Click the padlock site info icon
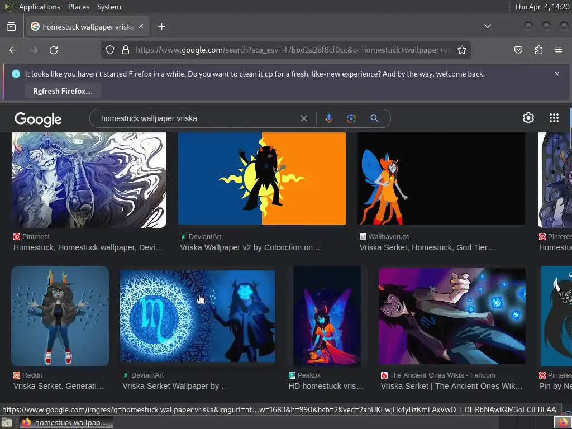 tap(126, 50)
